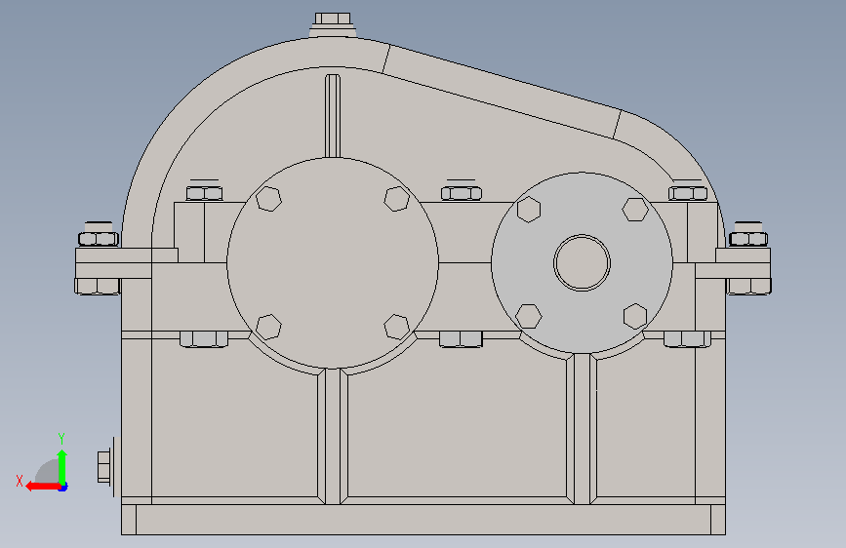Select the vertical slot above the large cover

[333, 116]
